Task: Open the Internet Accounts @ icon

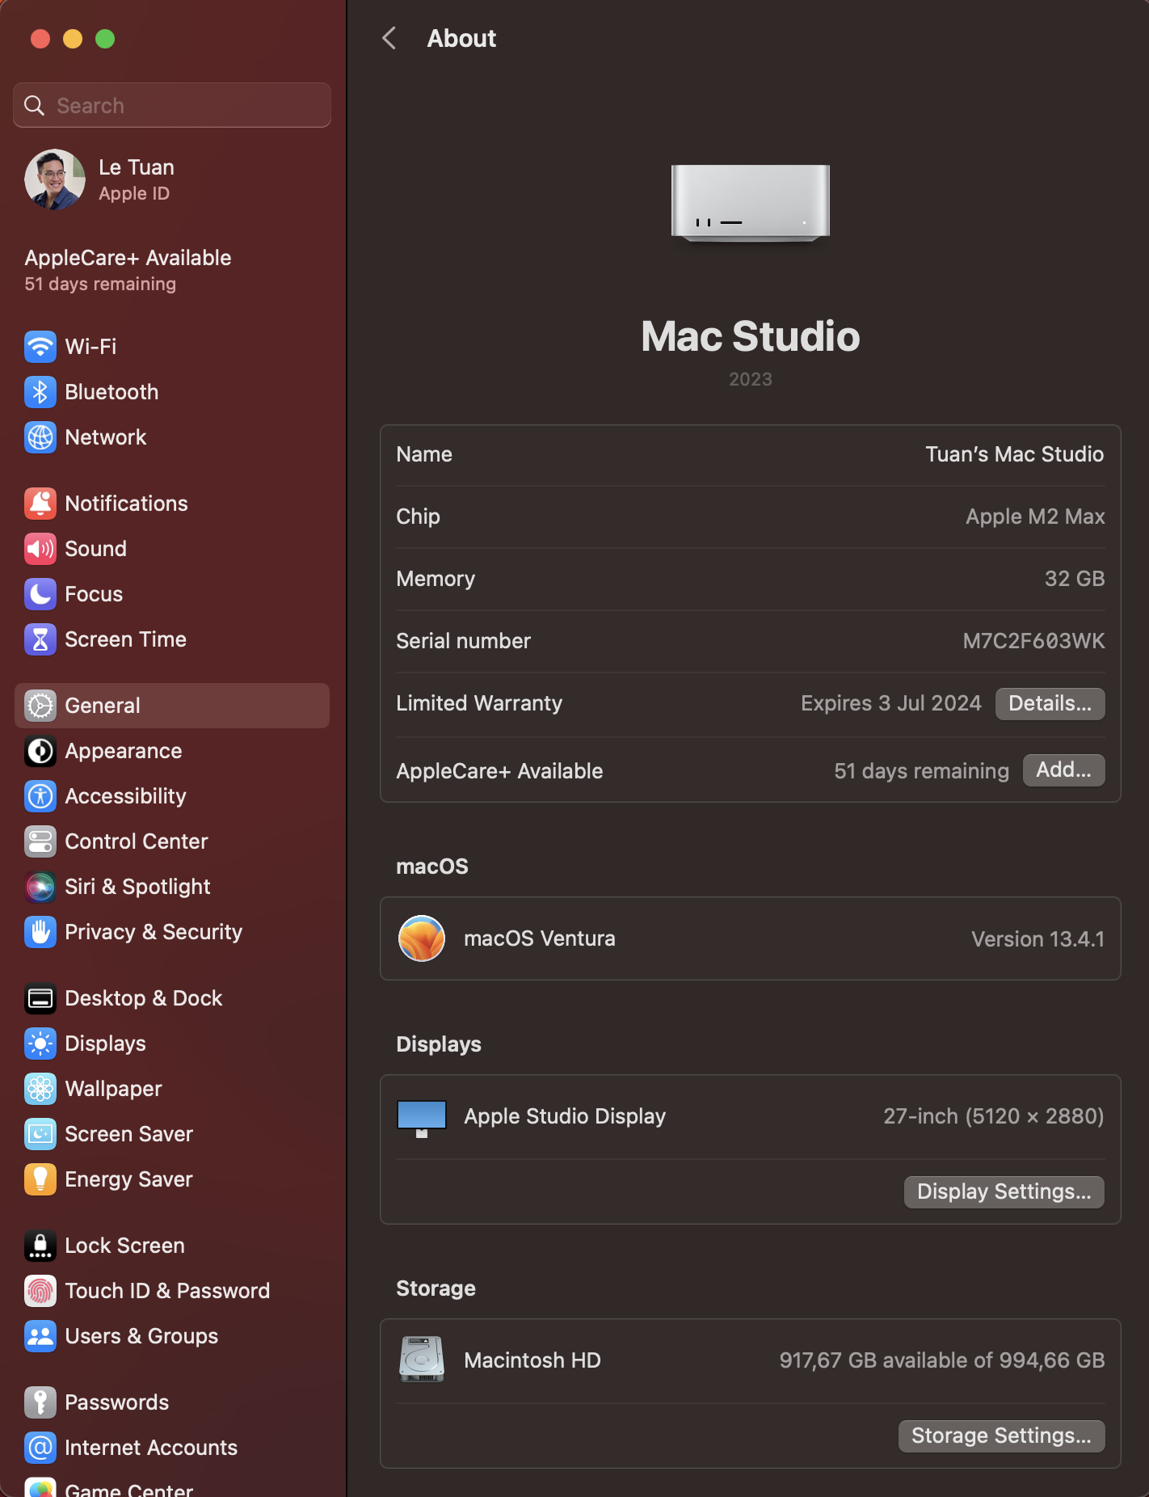Action: 40,1448
